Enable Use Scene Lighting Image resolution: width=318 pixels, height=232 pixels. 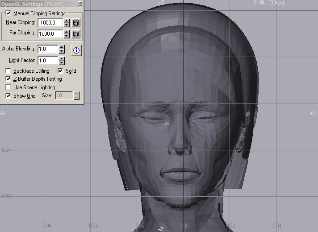point(8,87)
